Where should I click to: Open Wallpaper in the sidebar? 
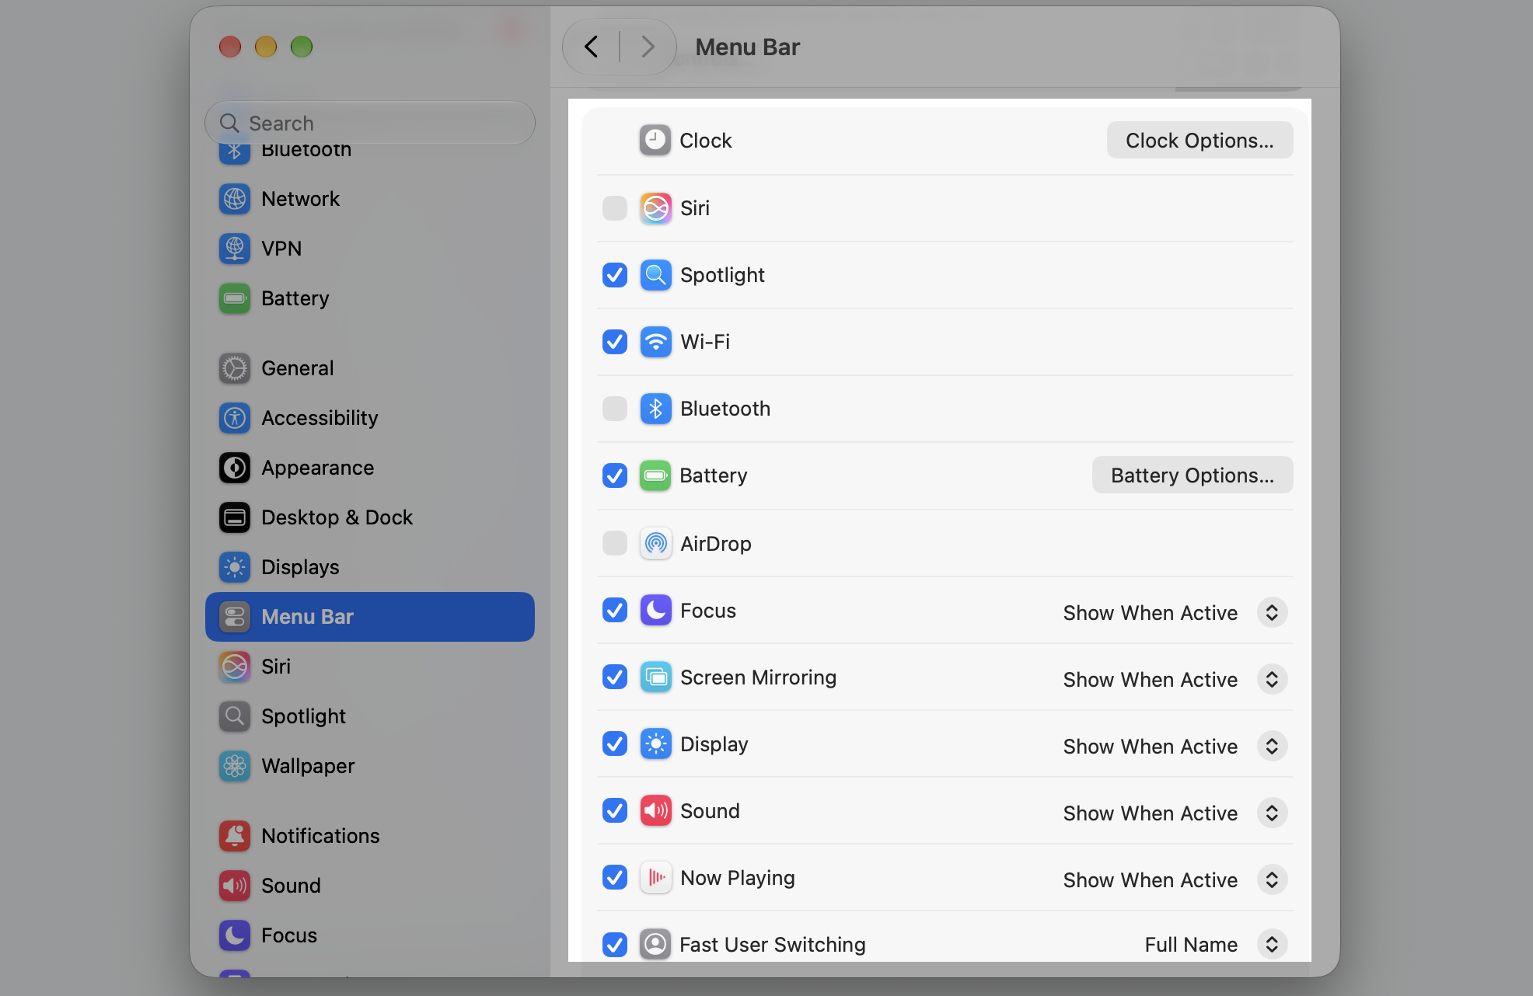(370, 766)
